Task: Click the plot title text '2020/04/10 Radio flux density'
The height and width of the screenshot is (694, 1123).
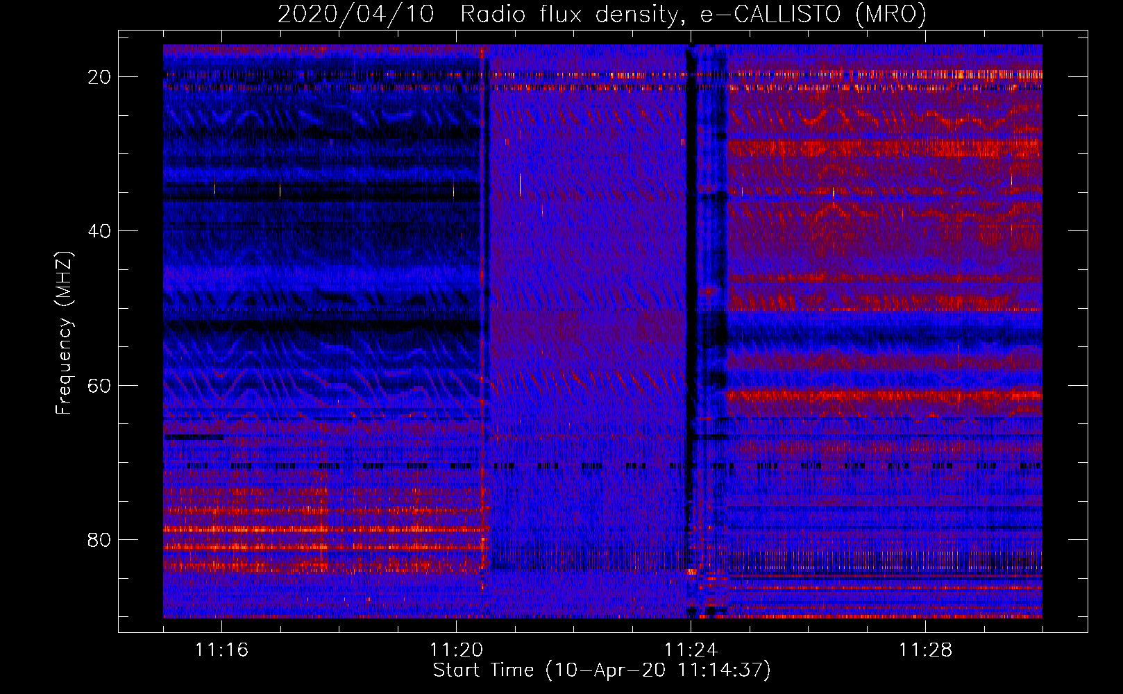Action: point(476,14)
